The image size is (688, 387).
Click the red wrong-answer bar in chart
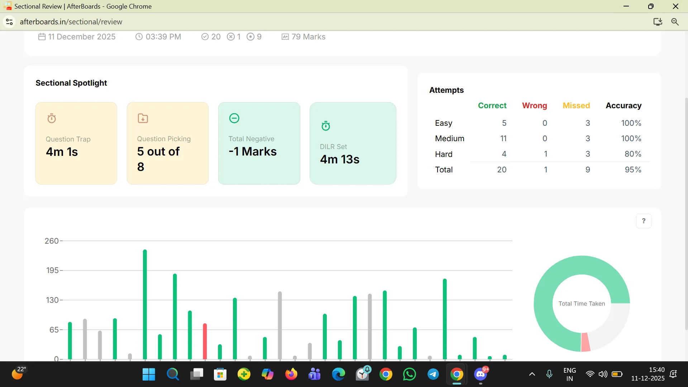click(205, 341)
